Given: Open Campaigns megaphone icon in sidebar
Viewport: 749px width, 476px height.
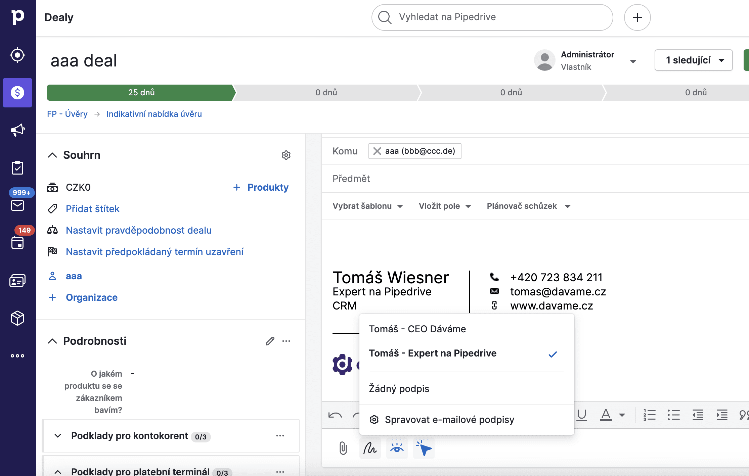Looking at the screenshot, I should [x=17, y=130].
